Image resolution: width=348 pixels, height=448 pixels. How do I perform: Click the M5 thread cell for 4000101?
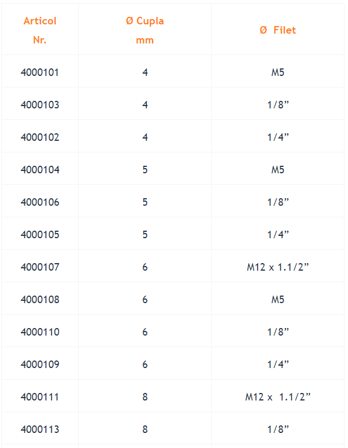click(x=278, y=72)
